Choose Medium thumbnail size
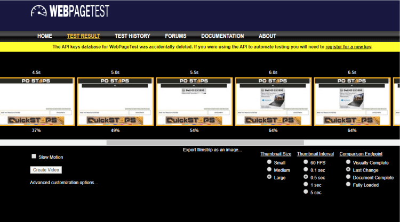Screen dimensions: 400x222 coord(269,169)
